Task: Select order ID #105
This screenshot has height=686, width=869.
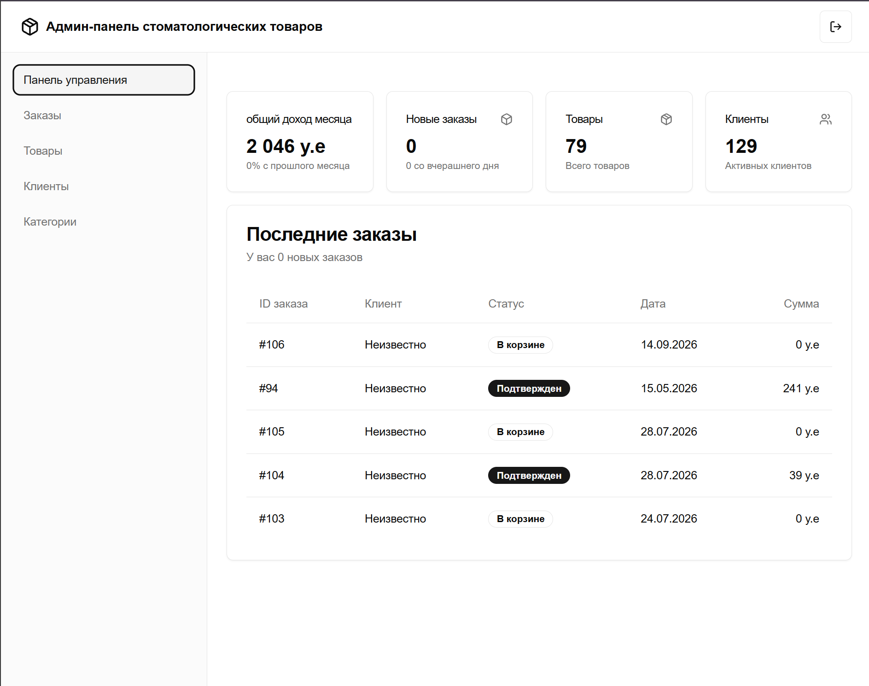Action: [272, 432]
